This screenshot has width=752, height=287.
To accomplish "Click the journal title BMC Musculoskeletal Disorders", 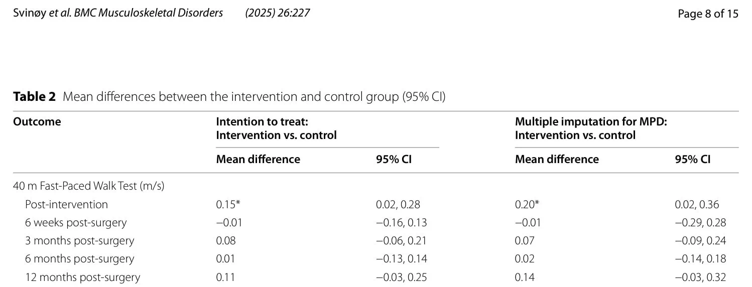I will [x=149, y=13].
